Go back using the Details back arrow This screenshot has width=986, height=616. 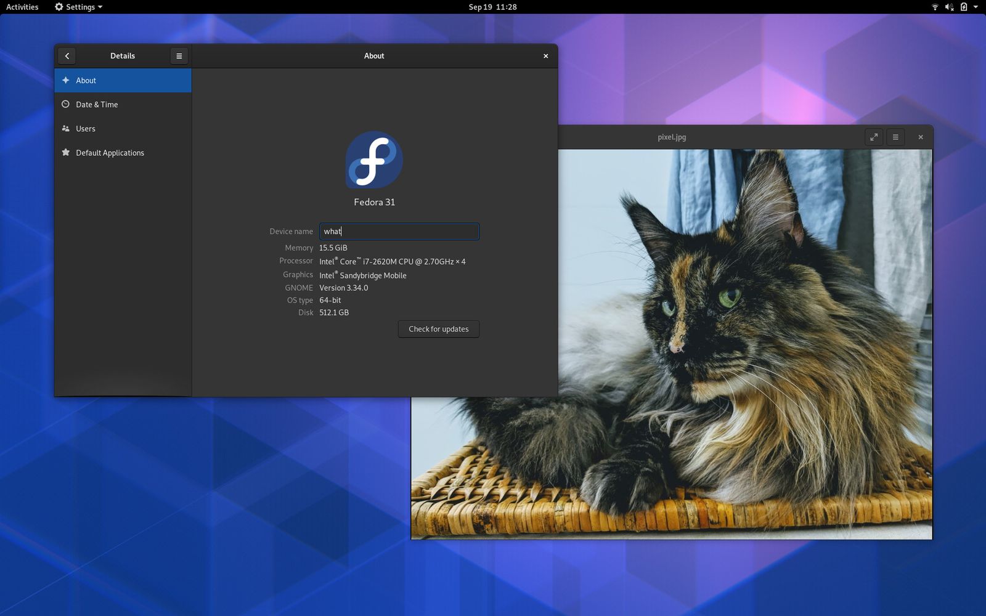(x=67, y=55)
